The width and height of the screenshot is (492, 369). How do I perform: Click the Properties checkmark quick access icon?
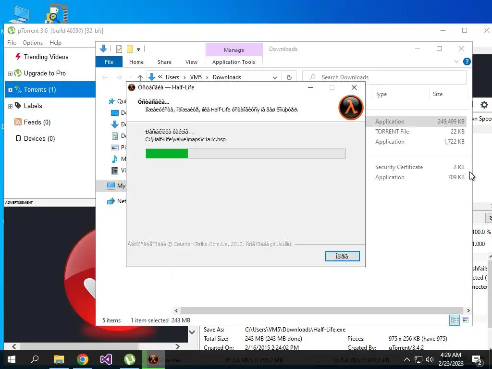119,49
